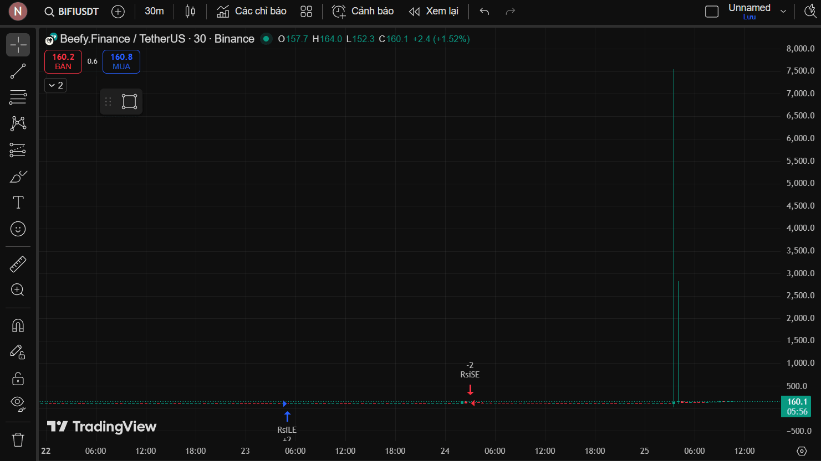Open chart settings gear at bottom right
This screenshot has height=461, width=821.
(x=802, y=451)
